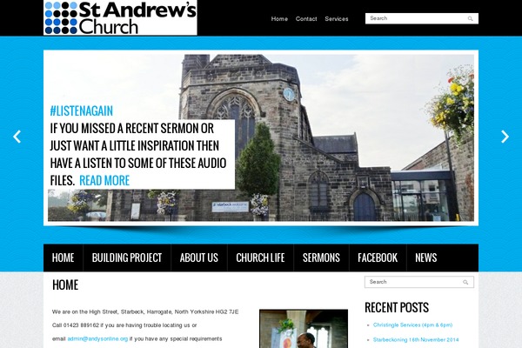The image size is (522, 348).
Task: Click the HOME page title heading
Action: pos(65,285)
